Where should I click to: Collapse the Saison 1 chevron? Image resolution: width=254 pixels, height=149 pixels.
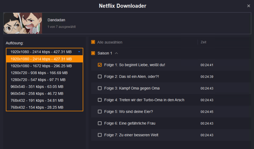[x=117, y=53]
